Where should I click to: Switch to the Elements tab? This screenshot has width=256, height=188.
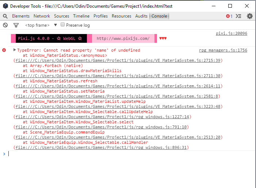coord(21,16)
